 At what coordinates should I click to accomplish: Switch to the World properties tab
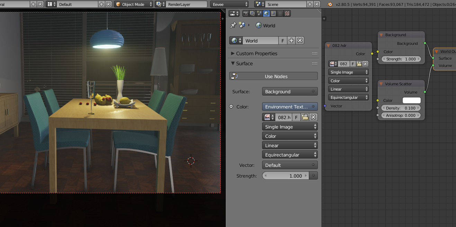[x=266, y=13]
